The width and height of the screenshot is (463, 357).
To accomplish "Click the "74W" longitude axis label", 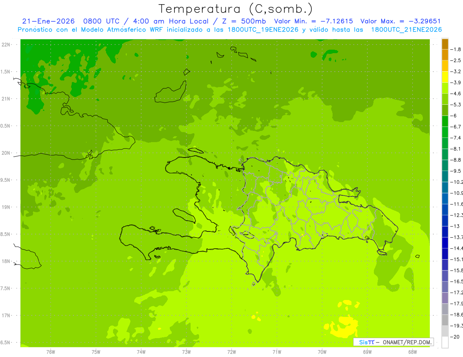I will [141, 352].
